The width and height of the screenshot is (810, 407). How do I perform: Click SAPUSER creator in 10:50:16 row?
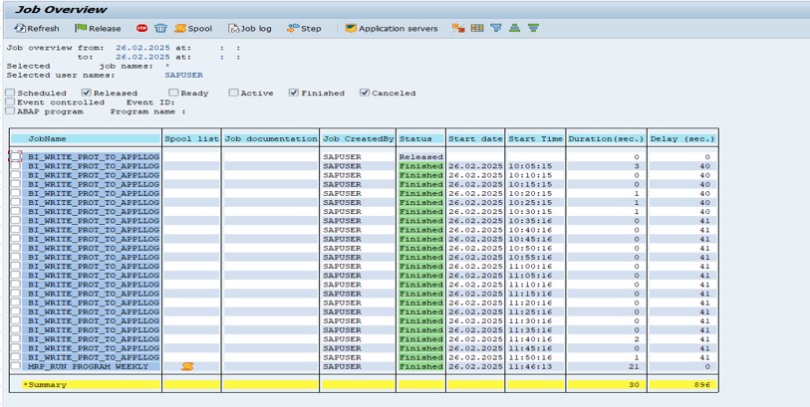coord(342,248)
